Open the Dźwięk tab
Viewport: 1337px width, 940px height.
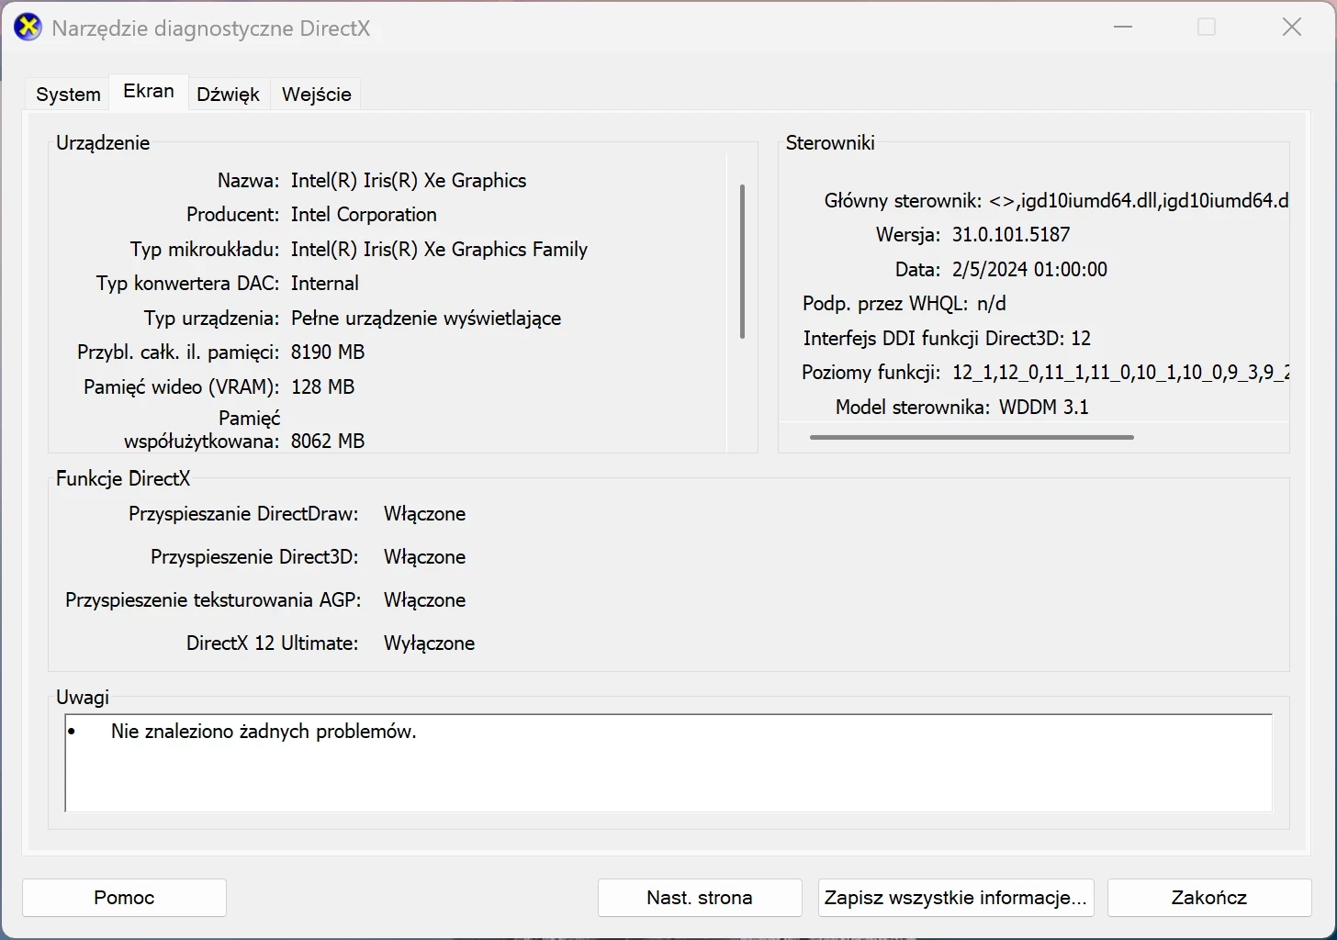(x=228, y=93)
